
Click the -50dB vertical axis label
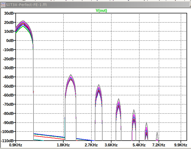(x=8, y=86)
